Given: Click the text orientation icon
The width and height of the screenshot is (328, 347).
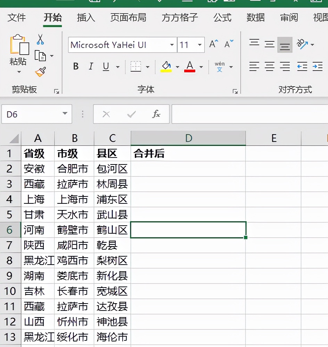Looking at the screenshot, I should pyautogui.click(x=302, y=44).
